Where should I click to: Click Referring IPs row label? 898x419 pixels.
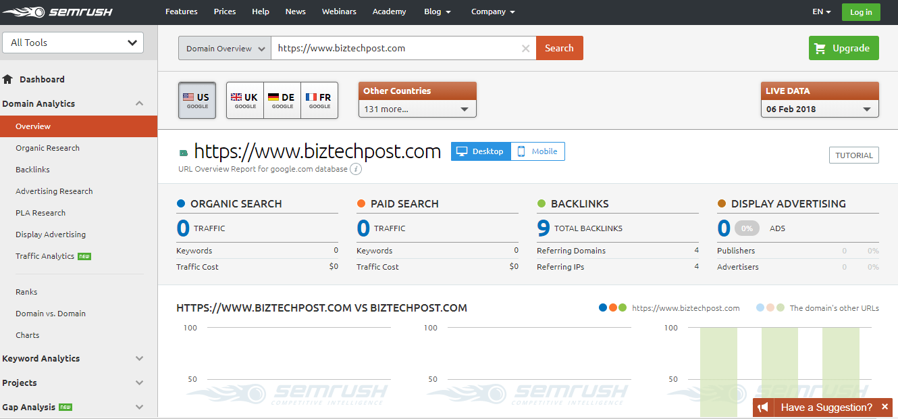(x=560, y=267)
